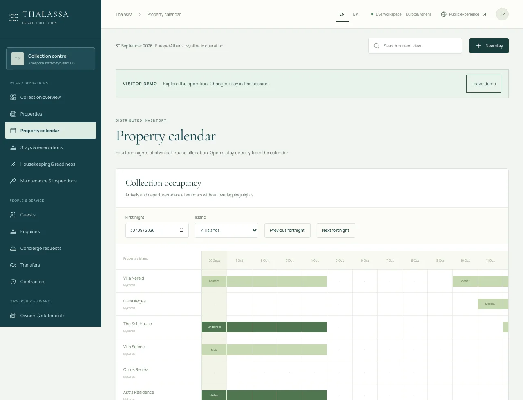The height and width of the screenshot is (400, 523).
Task: Click the Guests people icon
Action: 13,215
